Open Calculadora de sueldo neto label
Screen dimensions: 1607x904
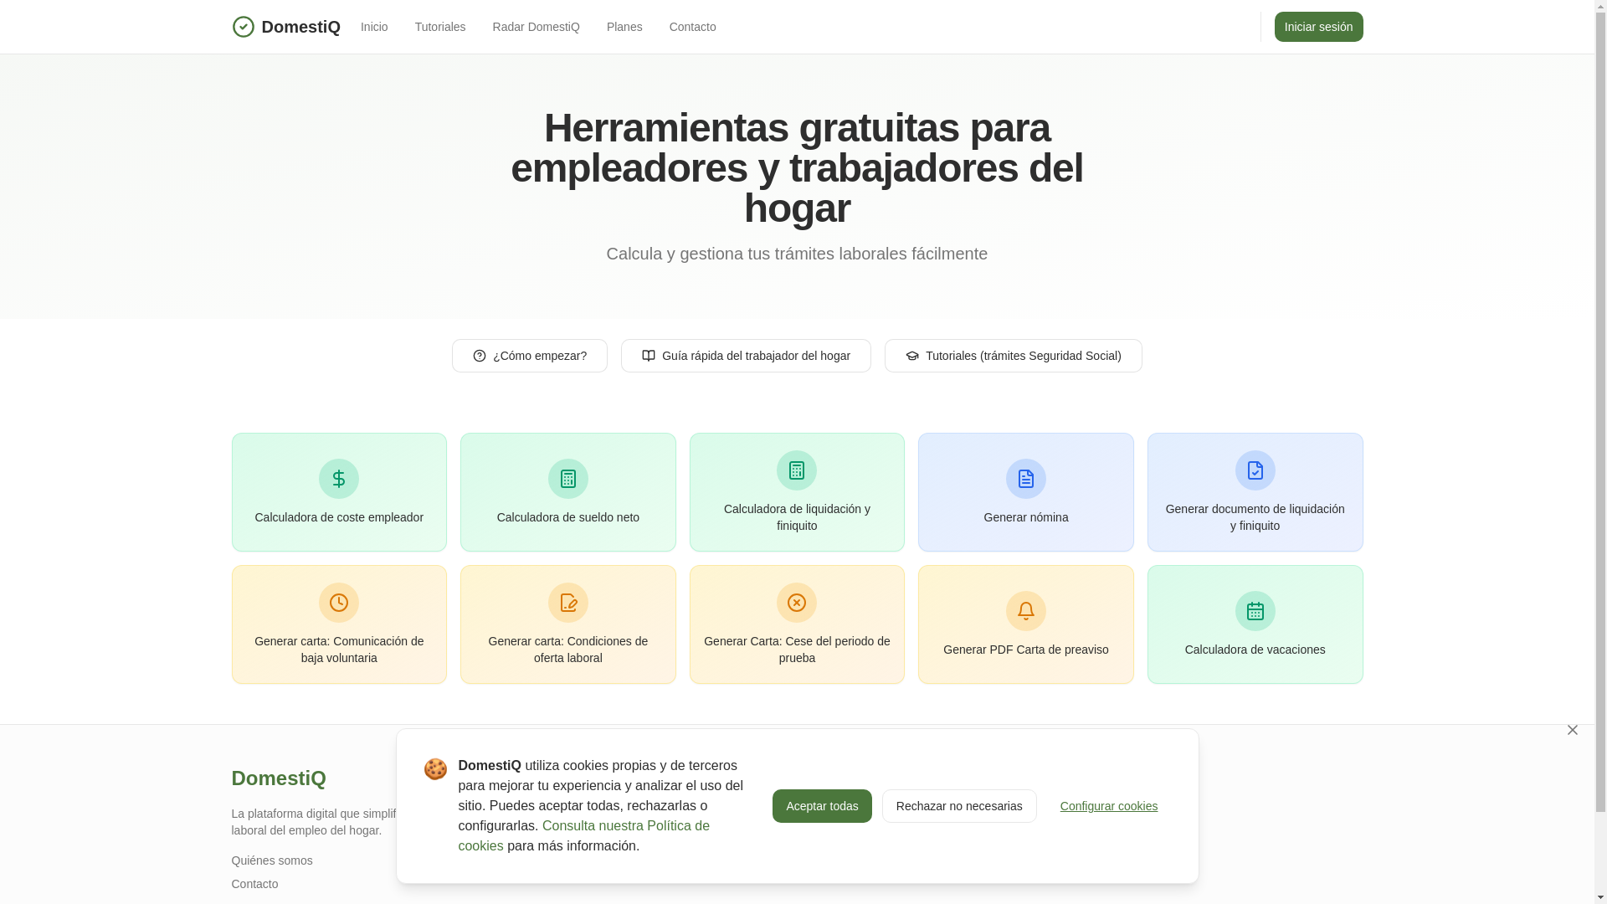click(568, 517)
